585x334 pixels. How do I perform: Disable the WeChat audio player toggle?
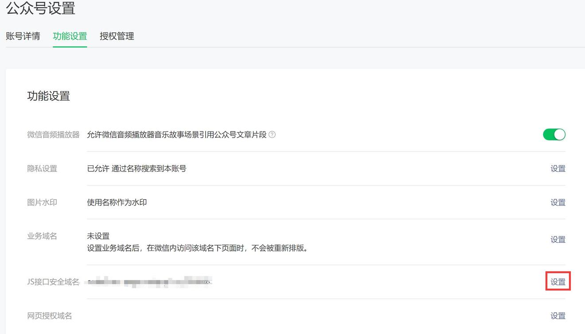[554, 135]
